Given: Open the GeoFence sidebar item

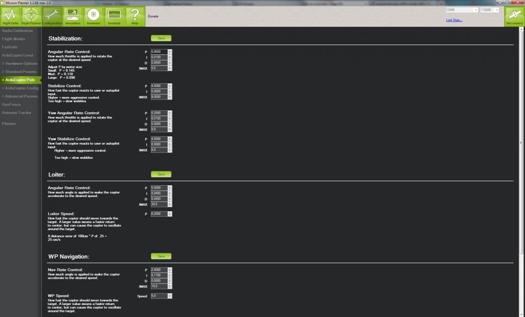Looking at the screenshot, I should point(11,104).
